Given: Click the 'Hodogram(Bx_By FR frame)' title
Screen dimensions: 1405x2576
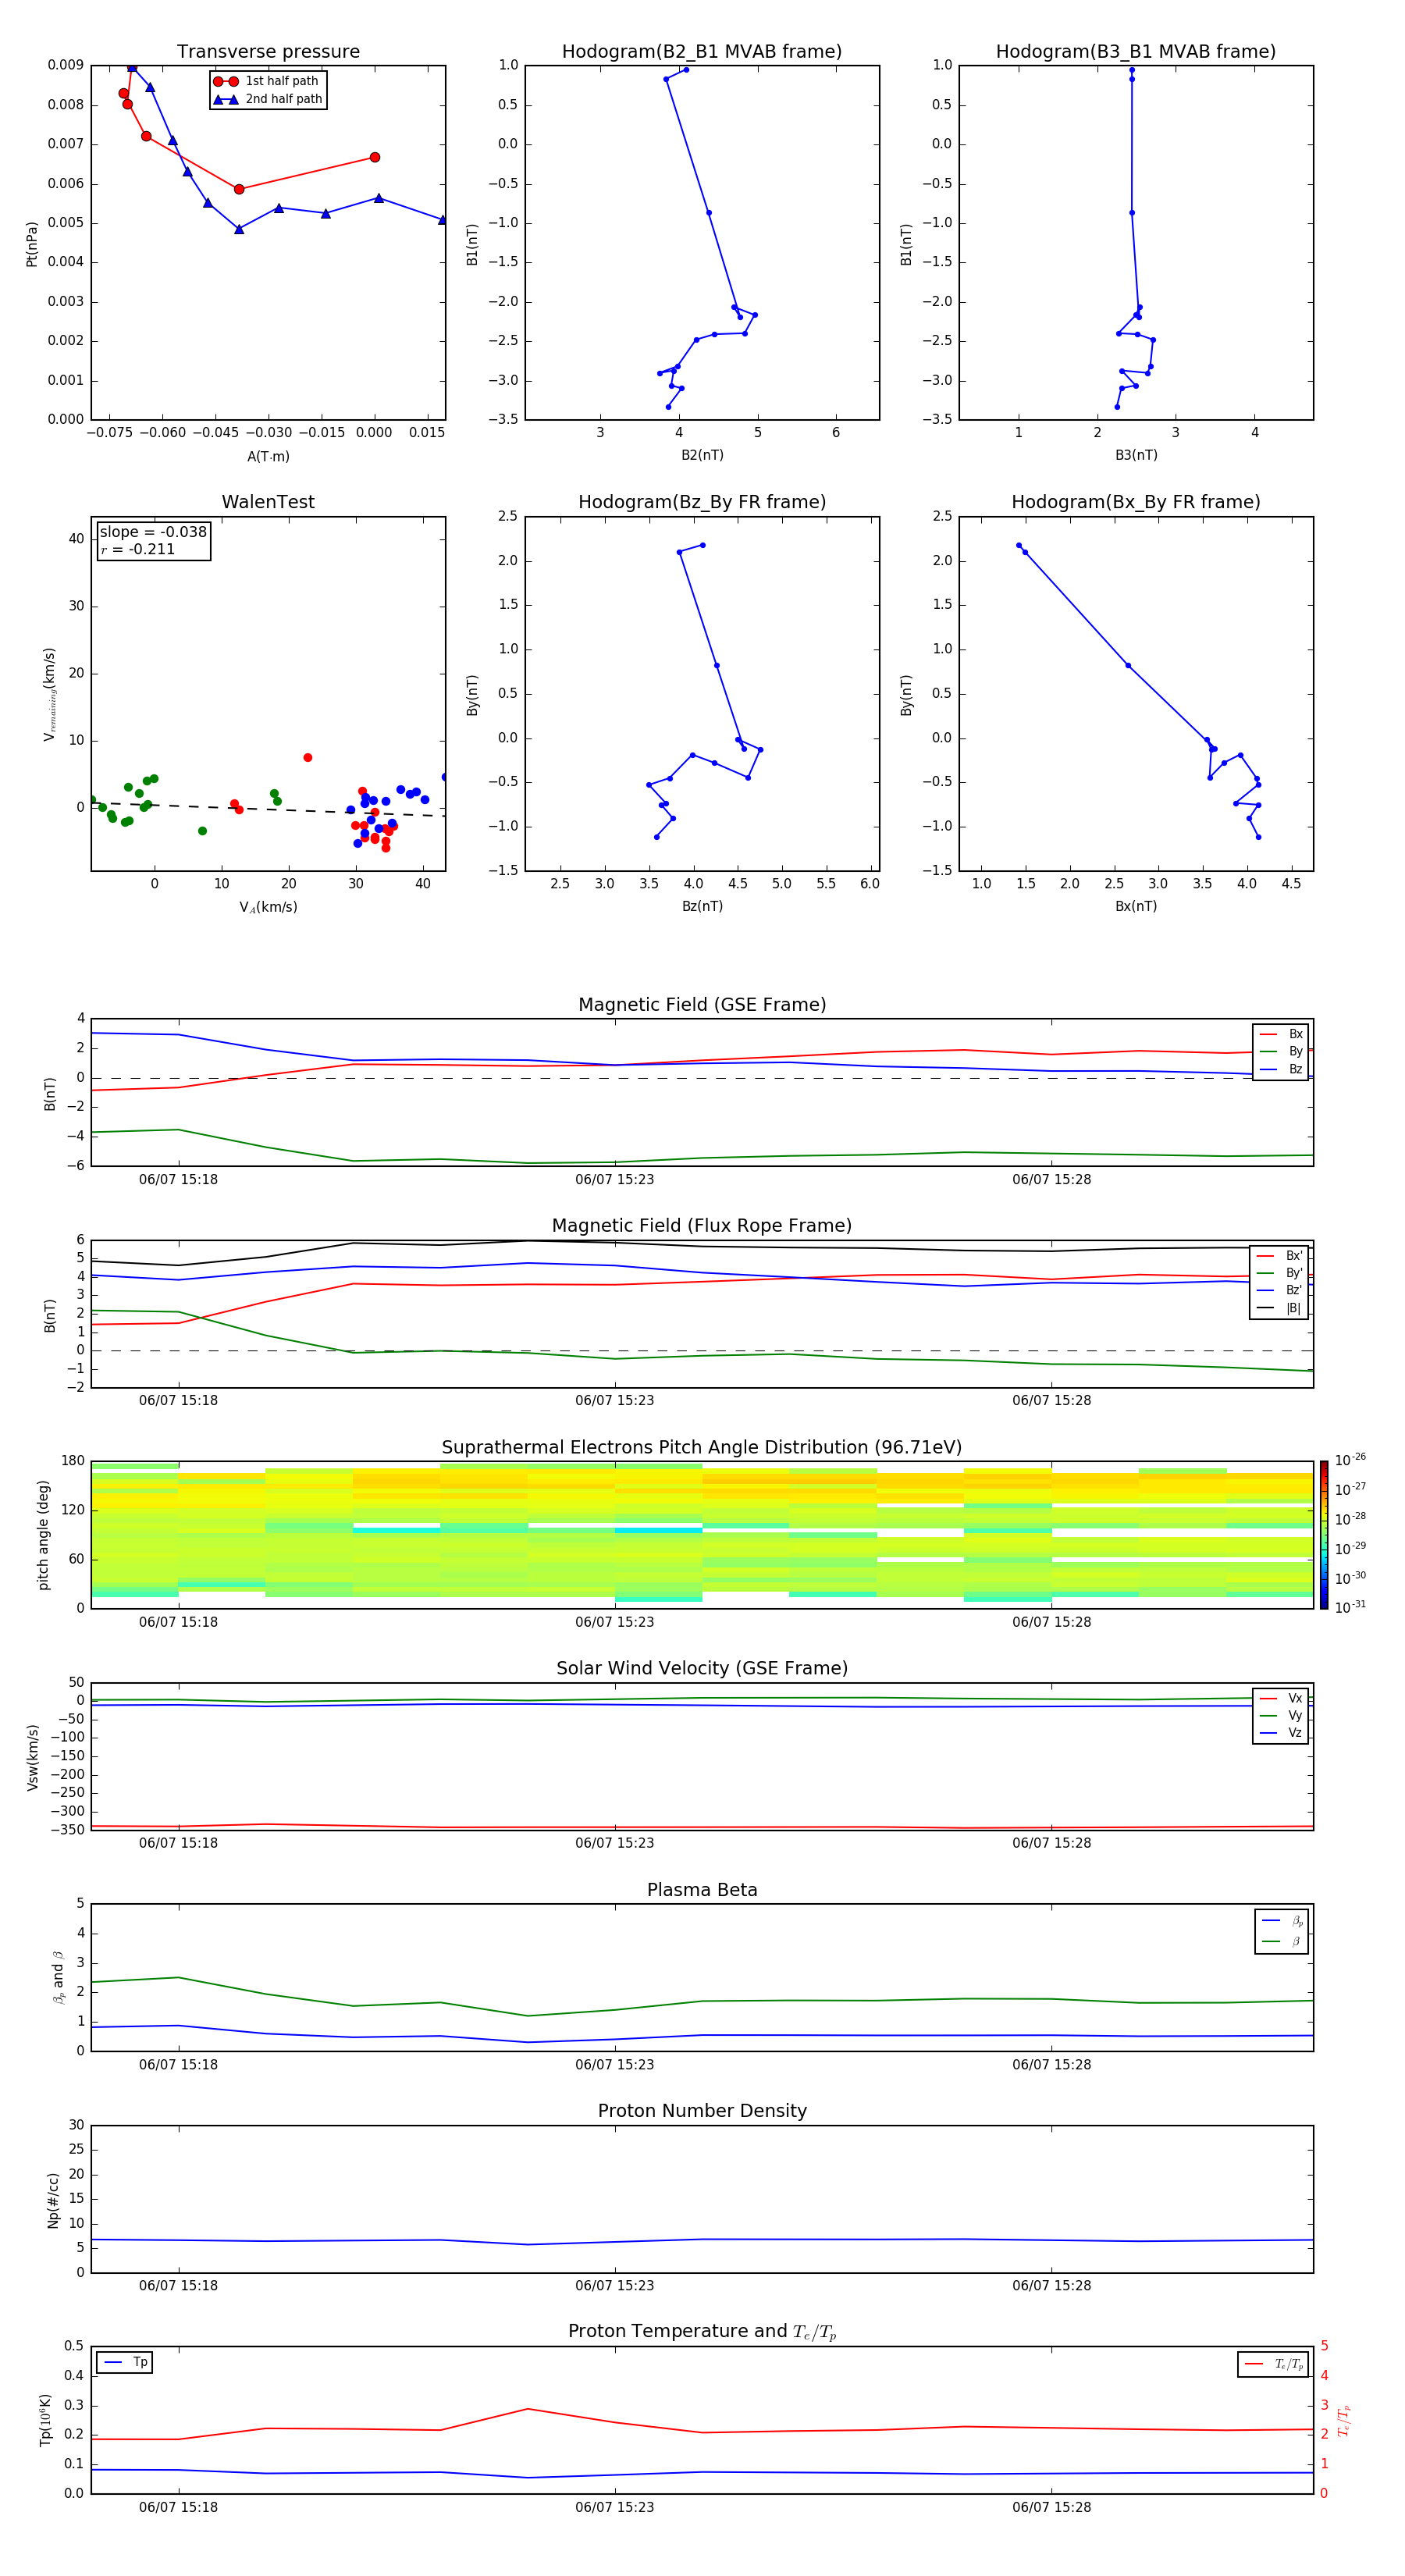Looking at the screenshot, I should [1135, 502].
